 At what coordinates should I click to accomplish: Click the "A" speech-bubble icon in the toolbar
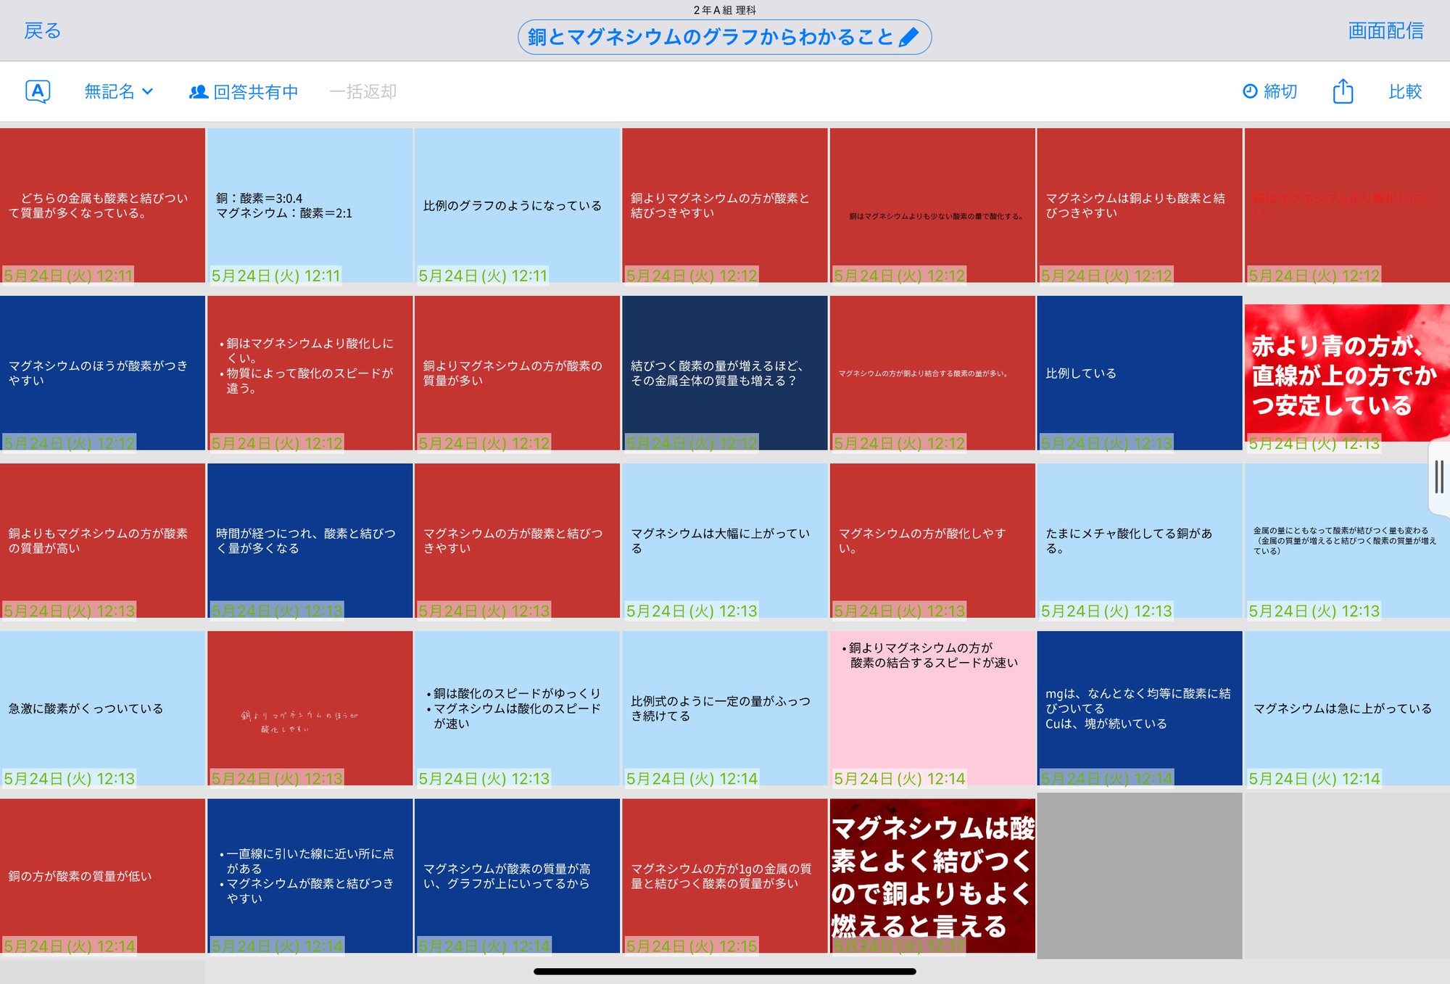coord(38,91)
